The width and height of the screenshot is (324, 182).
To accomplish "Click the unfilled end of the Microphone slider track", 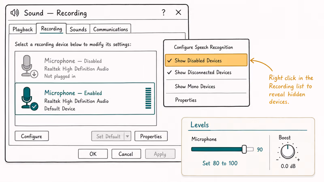I will click(250, 149).
